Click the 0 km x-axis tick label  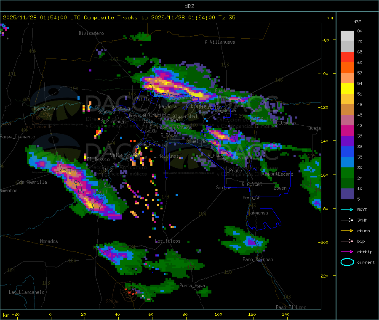tap(50, 314)
